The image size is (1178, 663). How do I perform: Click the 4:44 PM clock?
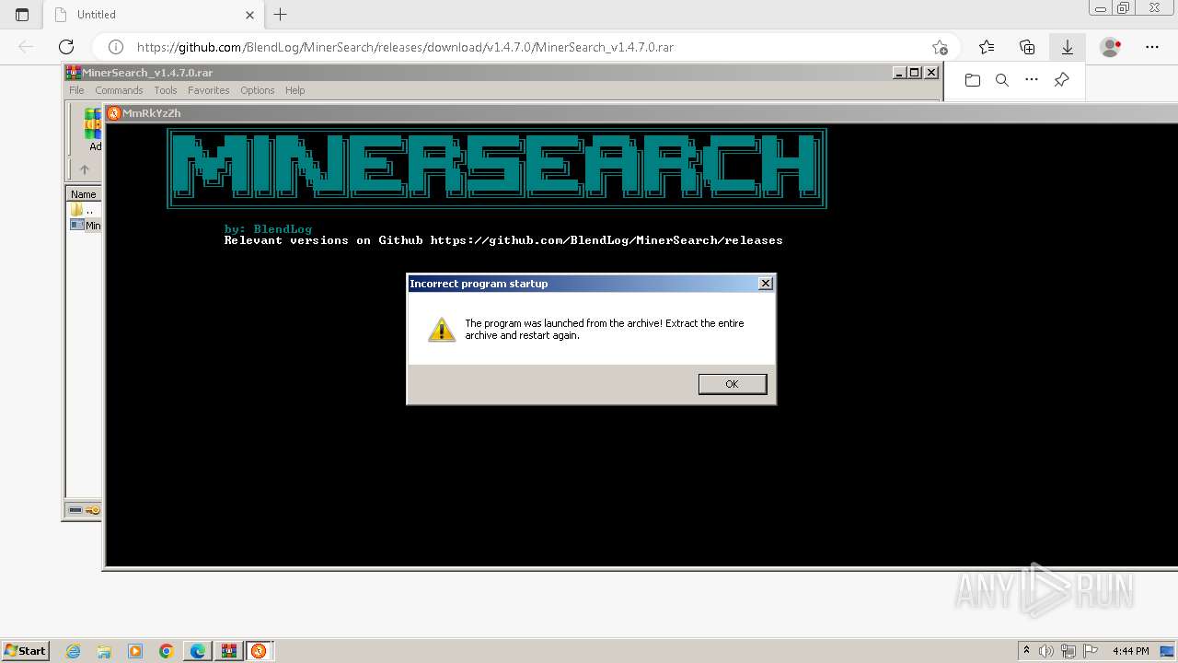pos(1130,651)
